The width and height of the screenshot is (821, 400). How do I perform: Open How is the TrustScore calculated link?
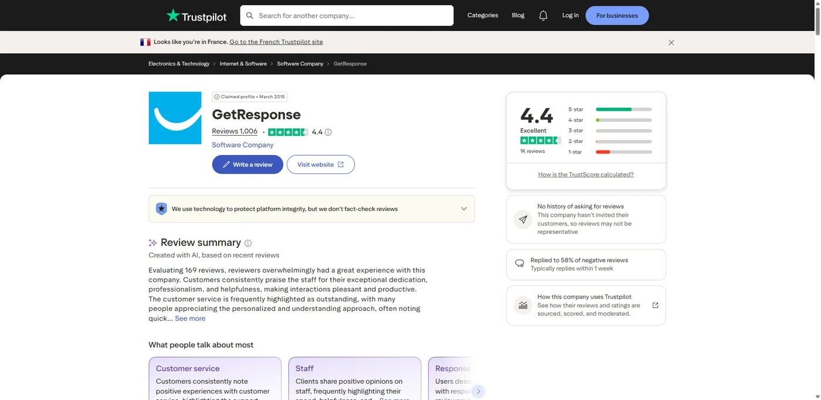(586, 175)
